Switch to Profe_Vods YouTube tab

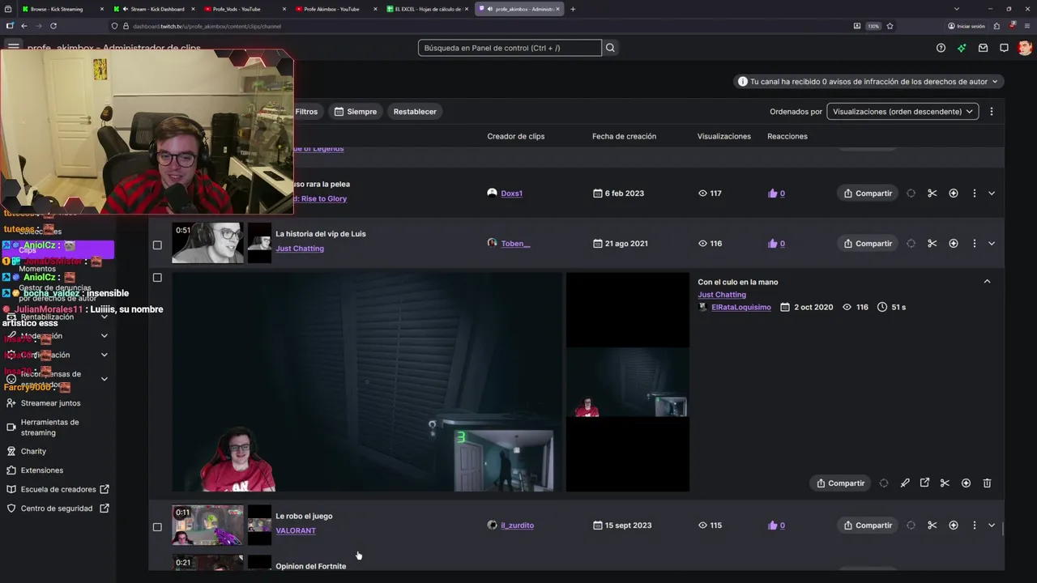click(244, 9)
